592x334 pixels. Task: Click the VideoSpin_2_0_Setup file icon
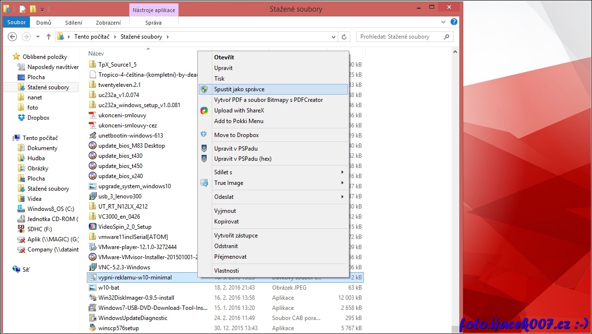(93, 226)
